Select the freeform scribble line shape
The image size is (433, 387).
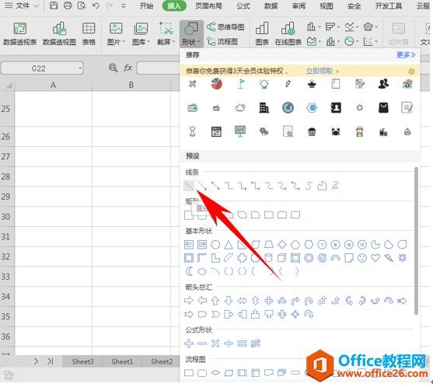click(335, 186)
